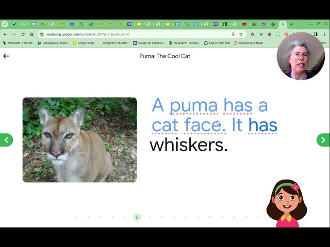Exit the book with the back arrow
Screen dimensions: 330x247
coord(6,56)
